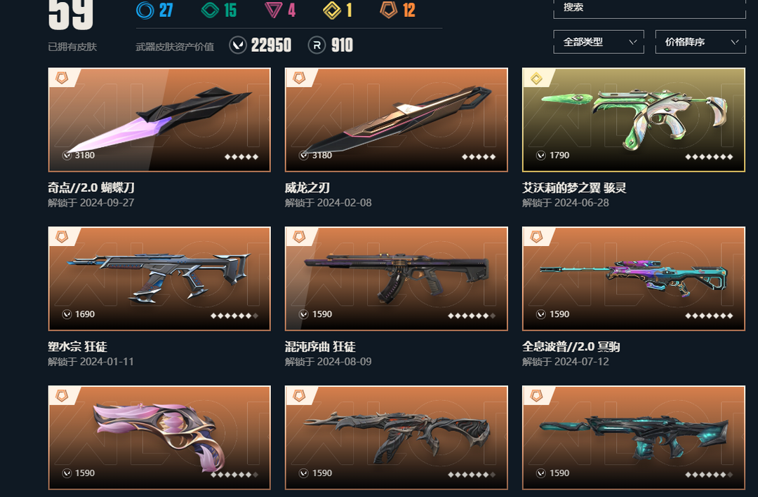Select the 奇点//2.0 蝴蝶刀 skin thumbnail

[x=159, y=120]
